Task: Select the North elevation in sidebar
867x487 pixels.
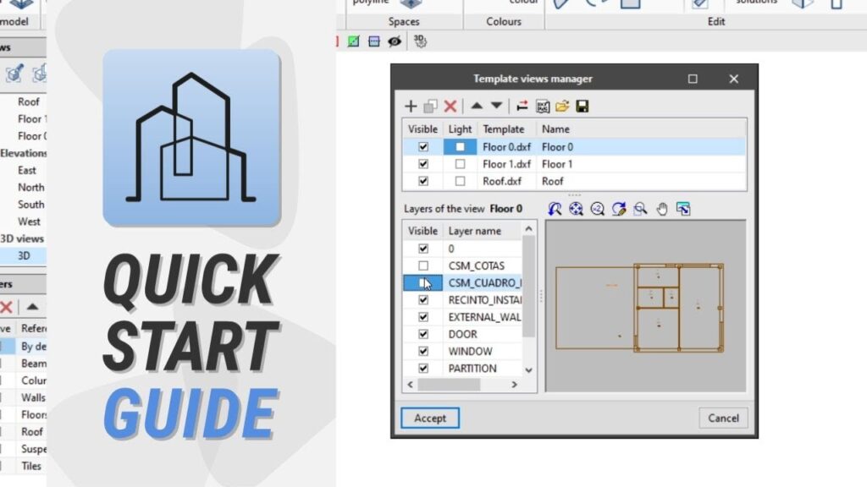Action: (31, 187)
